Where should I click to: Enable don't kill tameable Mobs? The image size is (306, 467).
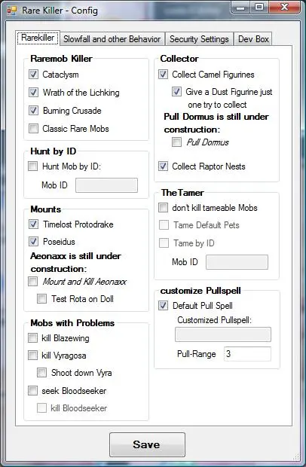click(163, 208)
